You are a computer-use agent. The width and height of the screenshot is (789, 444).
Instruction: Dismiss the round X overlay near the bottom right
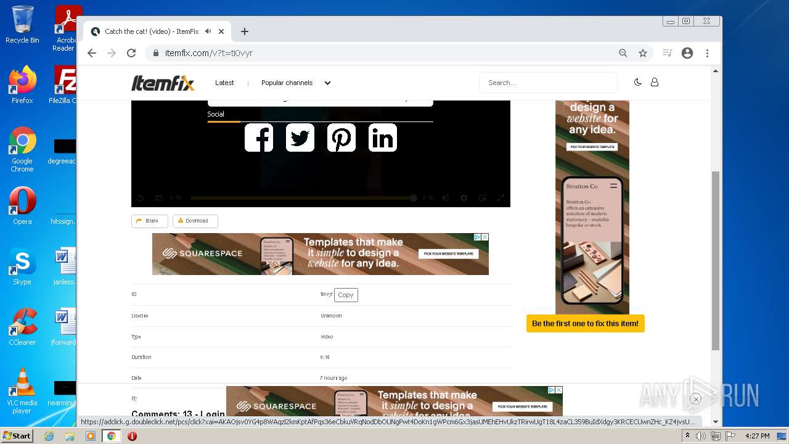[x=696, y=399]
